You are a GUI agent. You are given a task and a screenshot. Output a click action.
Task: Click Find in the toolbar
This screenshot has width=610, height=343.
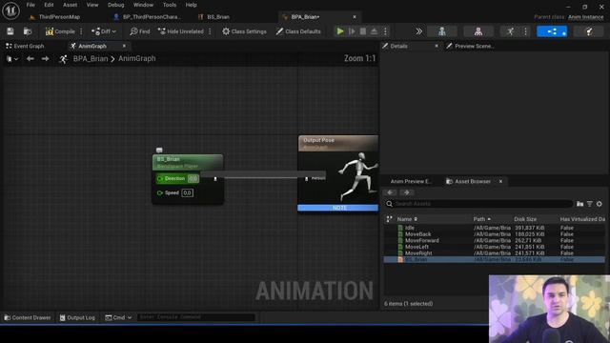[140, 31]
